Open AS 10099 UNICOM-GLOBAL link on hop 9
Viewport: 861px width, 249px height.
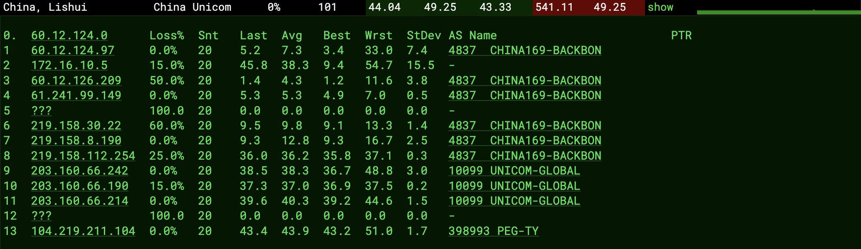point(514,171)
